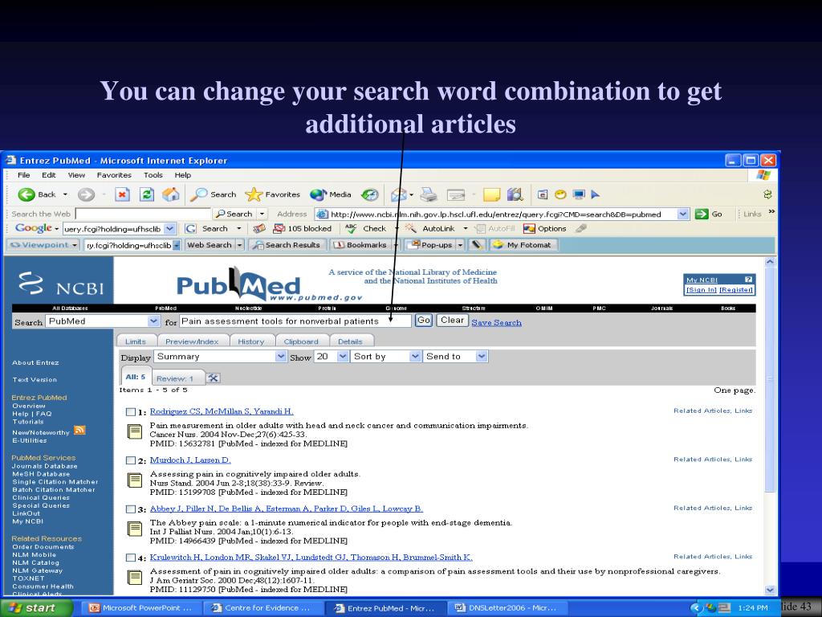
Task: Go to the Home page icon
Action: tap(170, 194)
